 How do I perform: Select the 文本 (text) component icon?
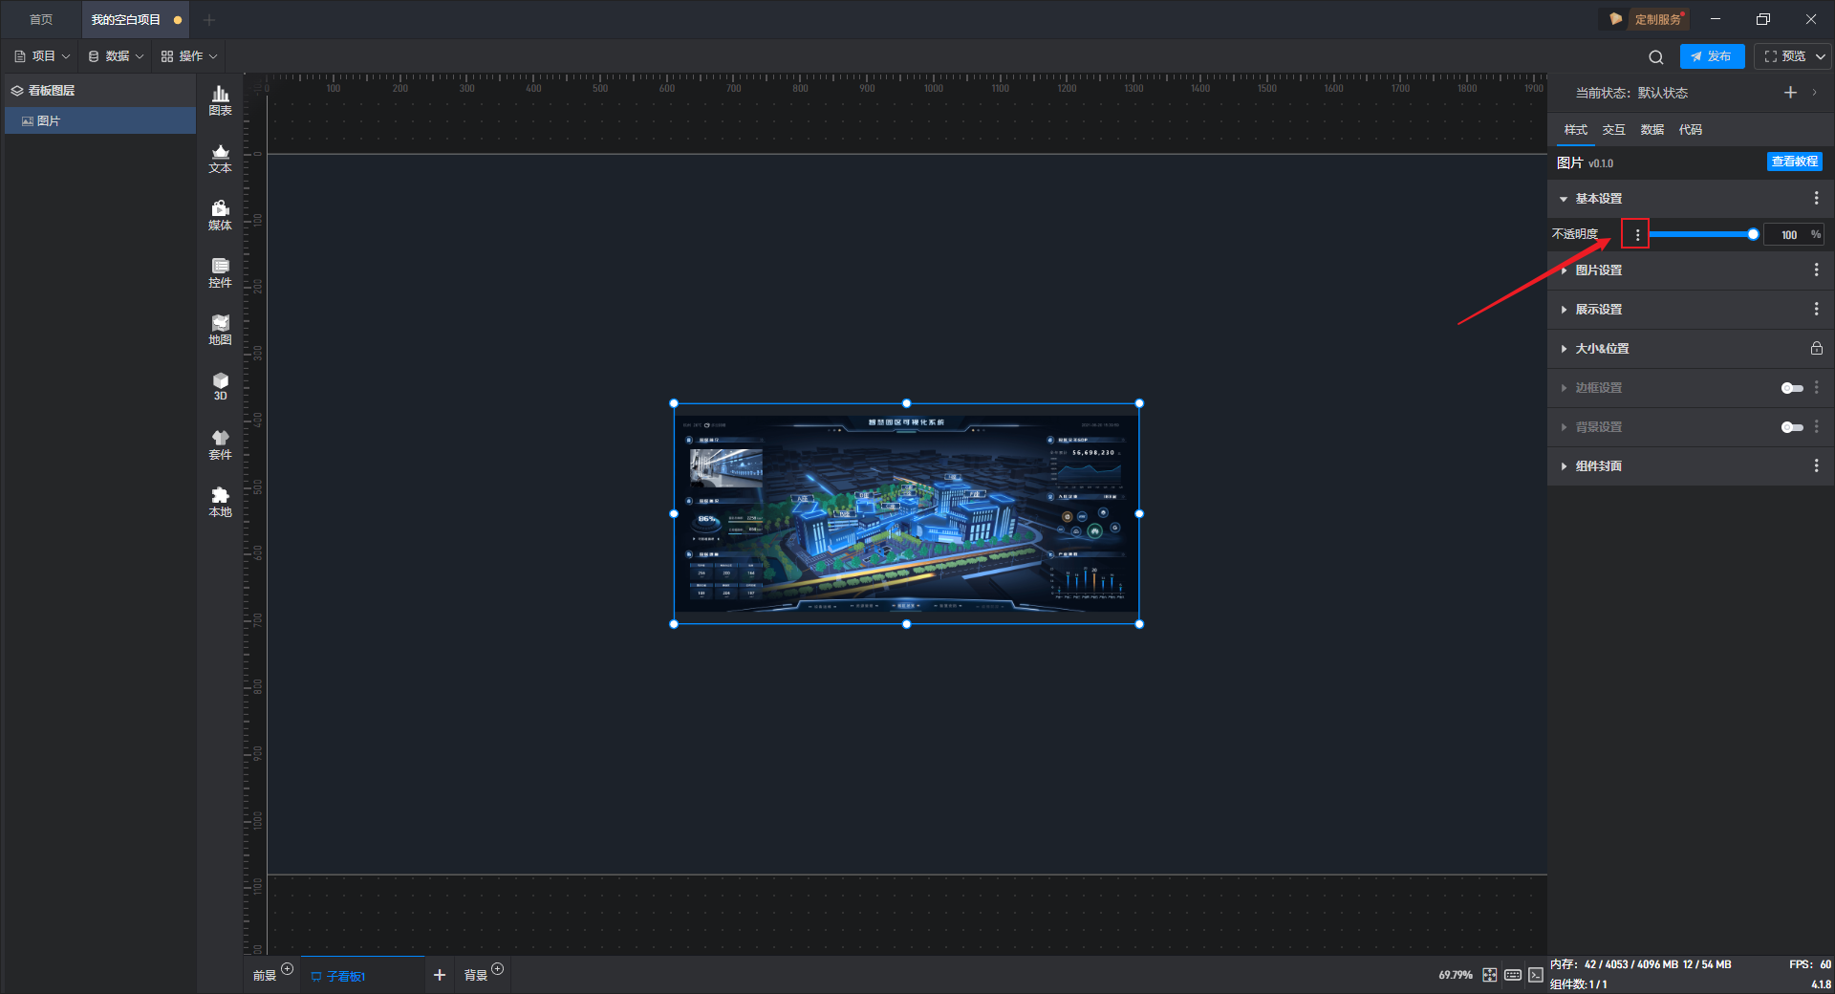(220, 158)
